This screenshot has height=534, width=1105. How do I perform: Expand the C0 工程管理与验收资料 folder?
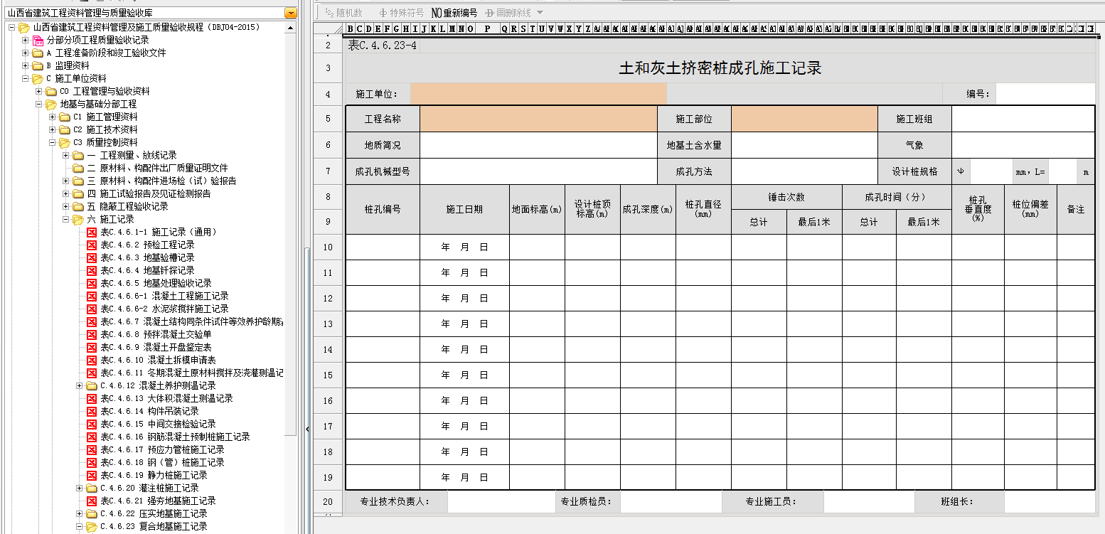[x=39, y=91]
